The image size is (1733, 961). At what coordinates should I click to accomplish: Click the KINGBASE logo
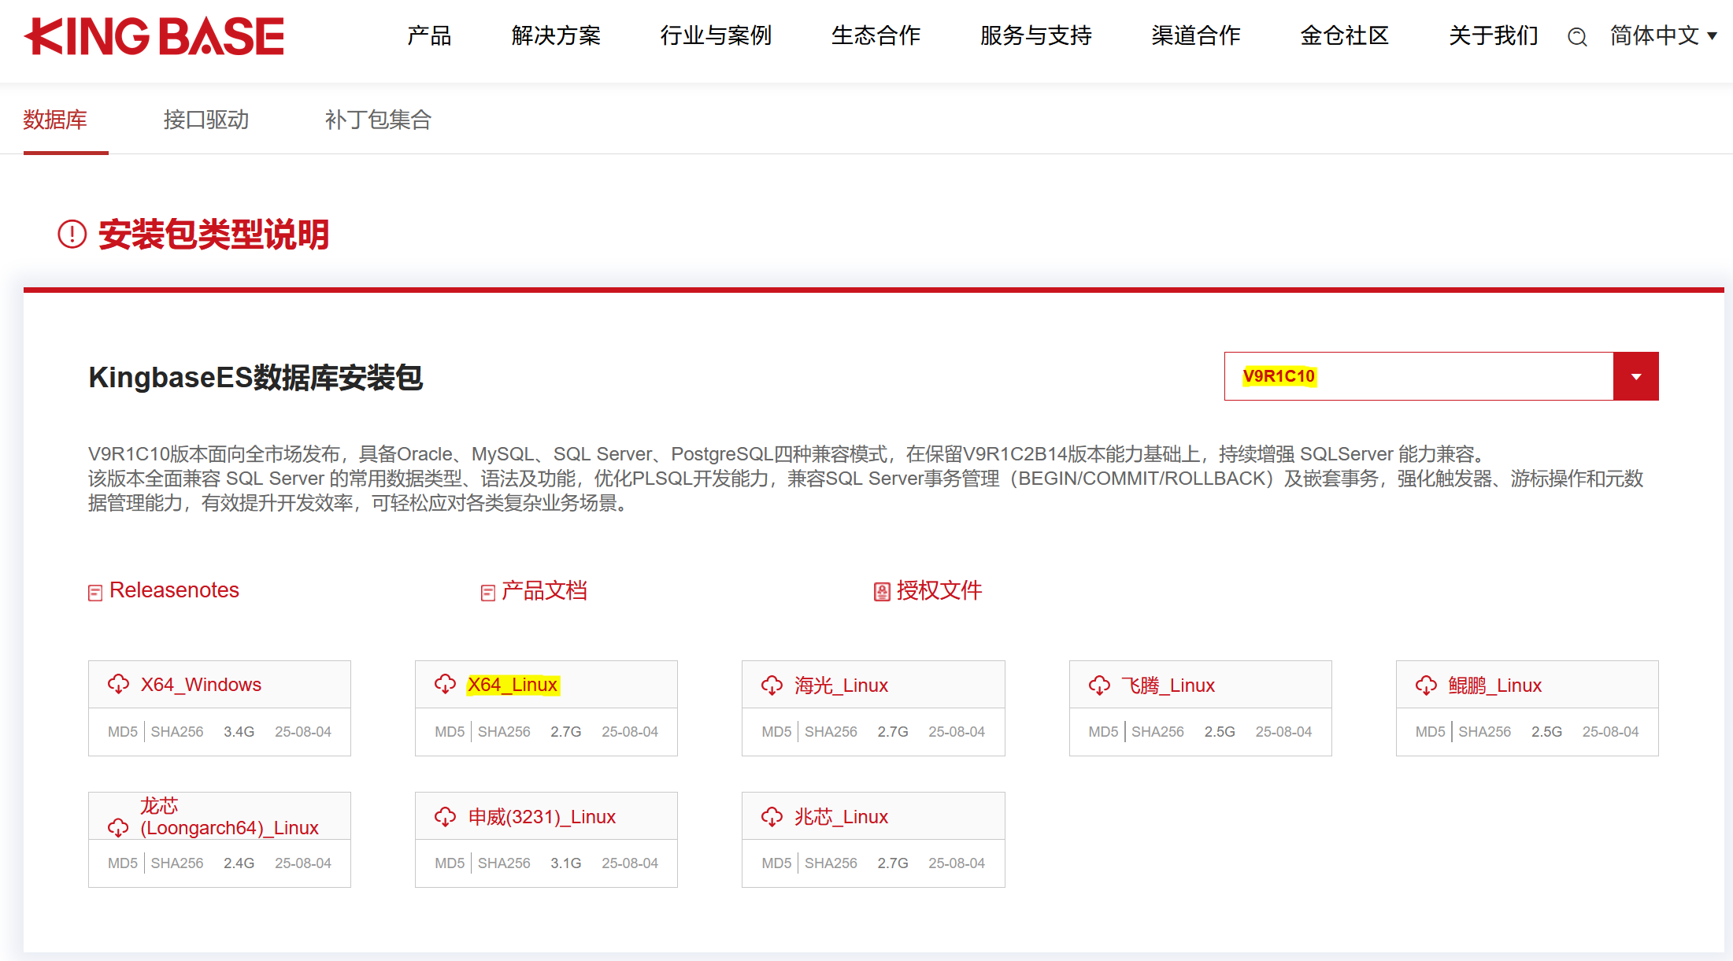point(154,36)
